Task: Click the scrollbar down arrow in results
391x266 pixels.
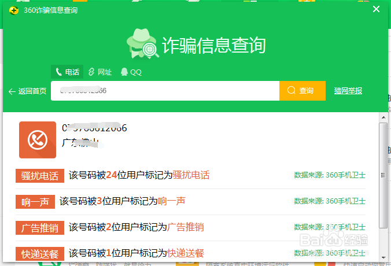Action: [x=383, y=257]
